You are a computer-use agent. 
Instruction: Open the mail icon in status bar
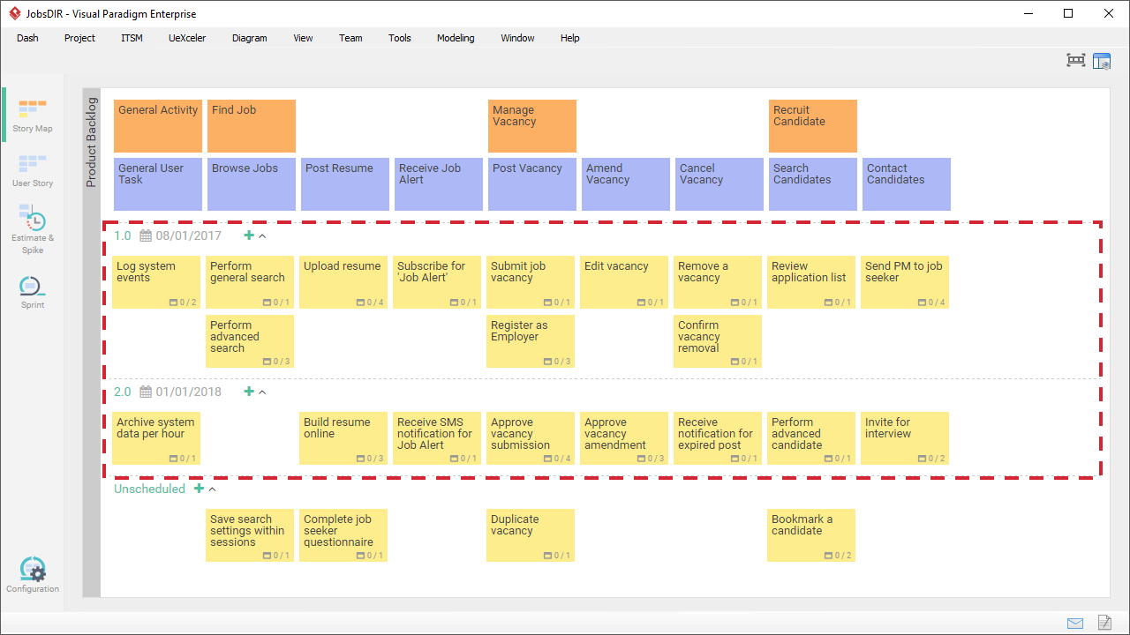coord(1074,623)
